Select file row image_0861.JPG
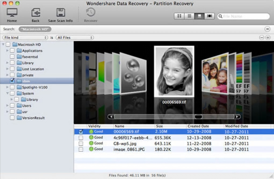Image resolution: width=274 pixels, height=179 pixels. click(174, 149)
